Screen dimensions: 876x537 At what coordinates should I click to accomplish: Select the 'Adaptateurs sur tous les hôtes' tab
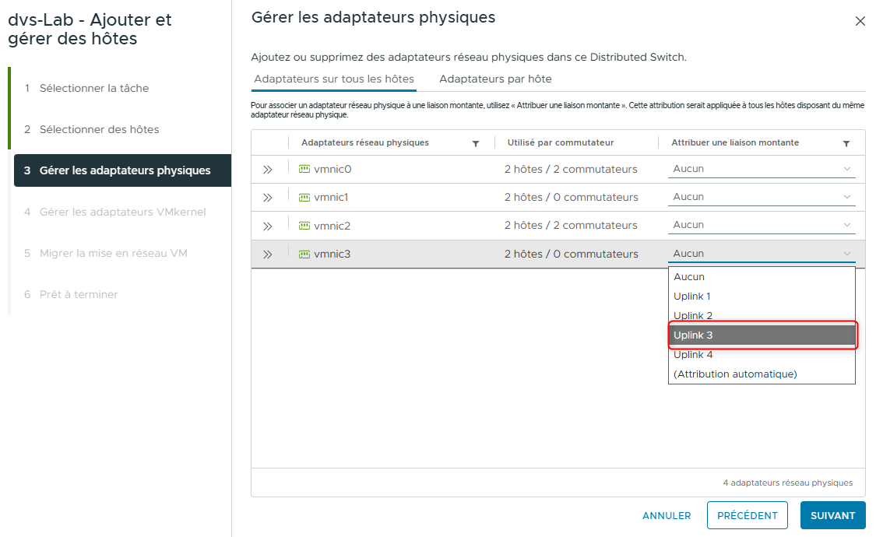333,79
